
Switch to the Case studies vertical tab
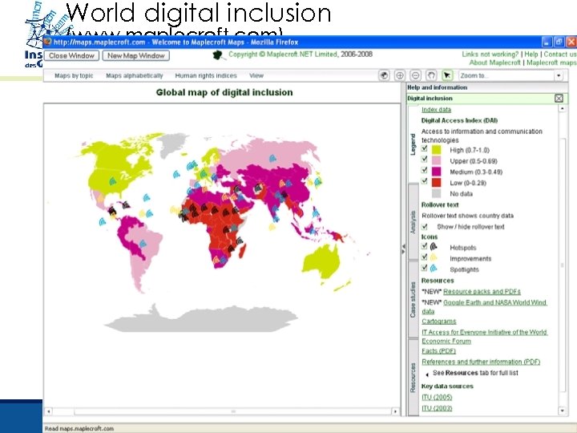[x=413, y=299]
